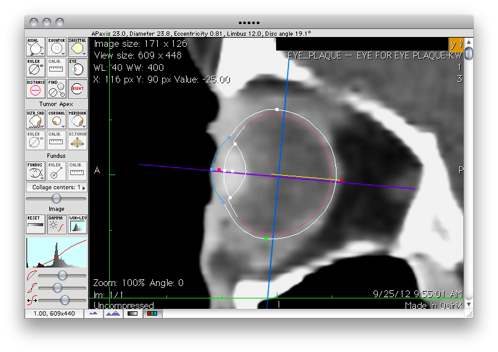This screenshot has width=498, height=352.
Task: Click the vertical scrollbar thumb at right
Action: click(469, 54)
